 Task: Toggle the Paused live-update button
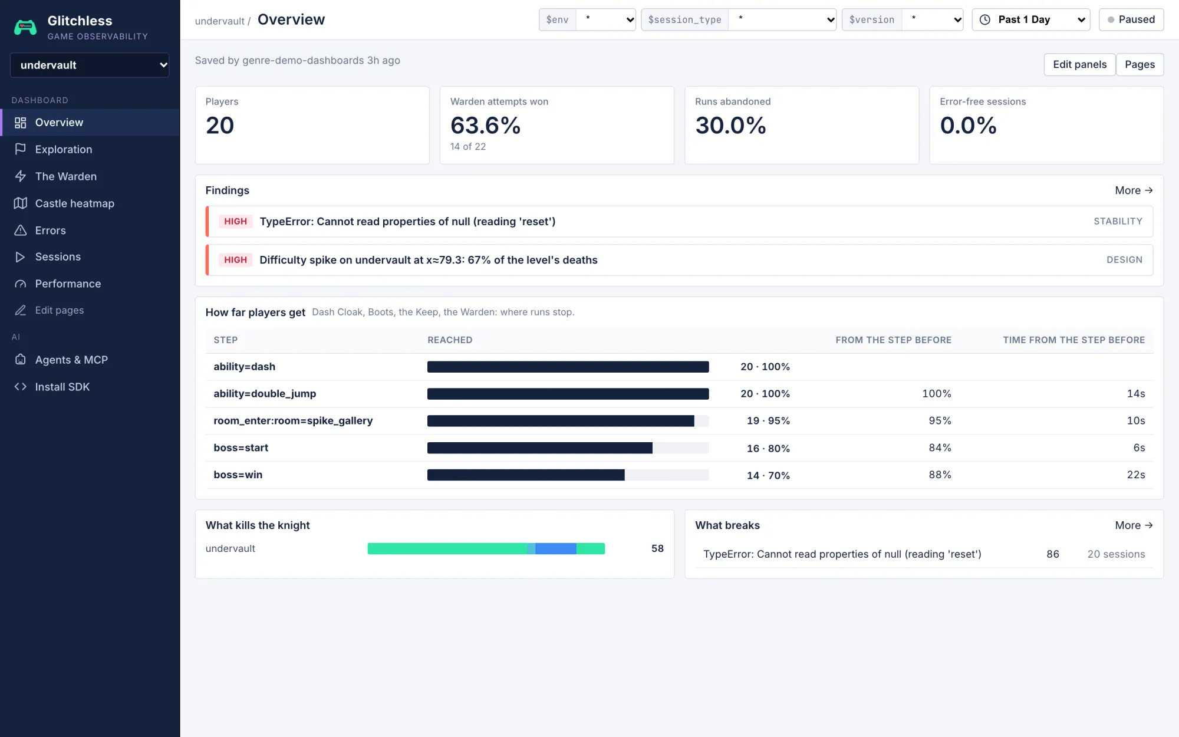coord(1131,19)
